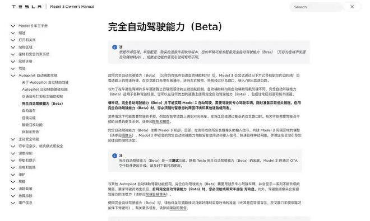Click Model 3 Owner's Manual header title
The image size is (370, 221).
click(72, 7)
